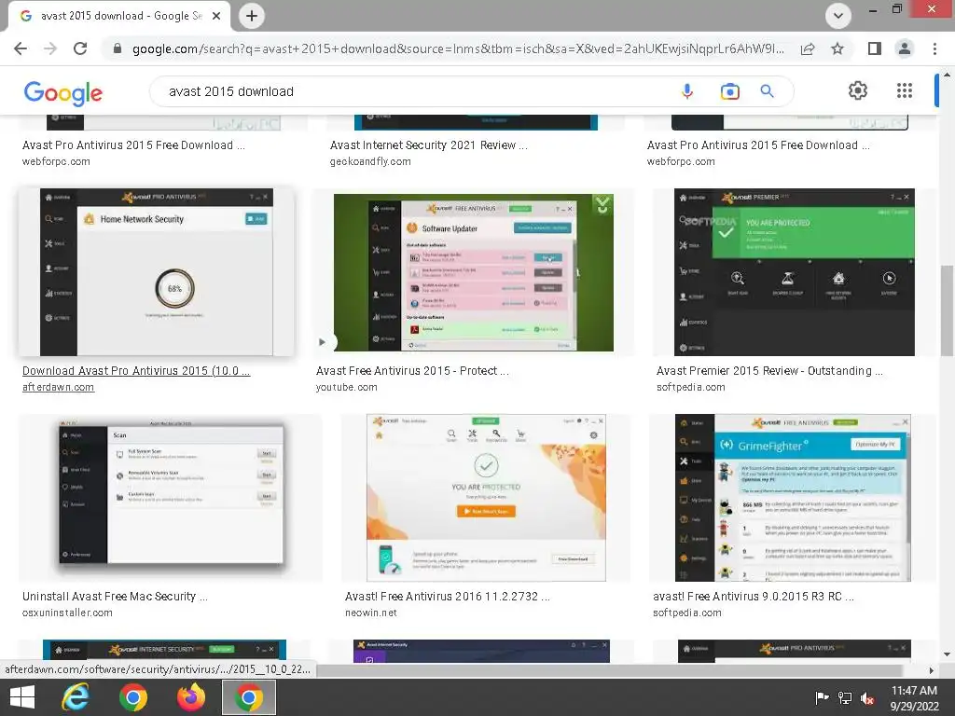Open Avast Premier 2015 Review title
Screen dimensions: 955x716
[769, 371]
